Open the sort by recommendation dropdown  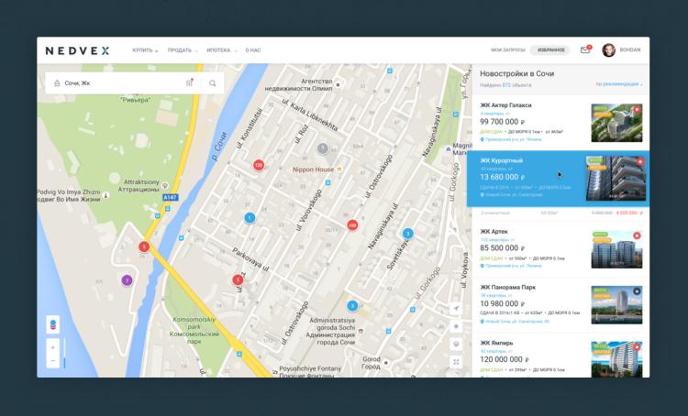click(x=619, y=84)
